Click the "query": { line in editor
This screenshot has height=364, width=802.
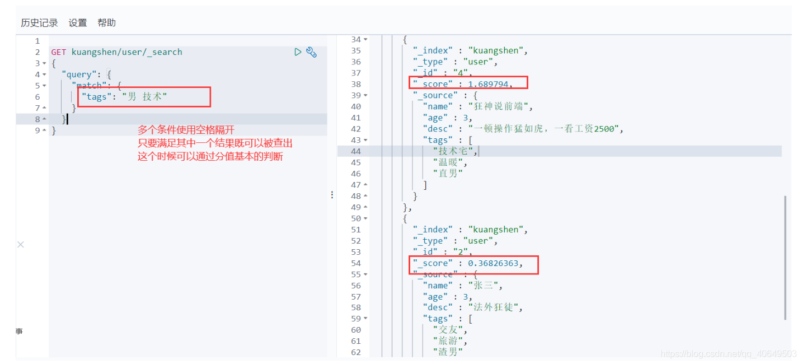pyautogui.click(x=87, y=74)
